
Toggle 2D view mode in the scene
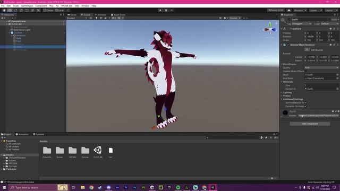coord(91,18)
